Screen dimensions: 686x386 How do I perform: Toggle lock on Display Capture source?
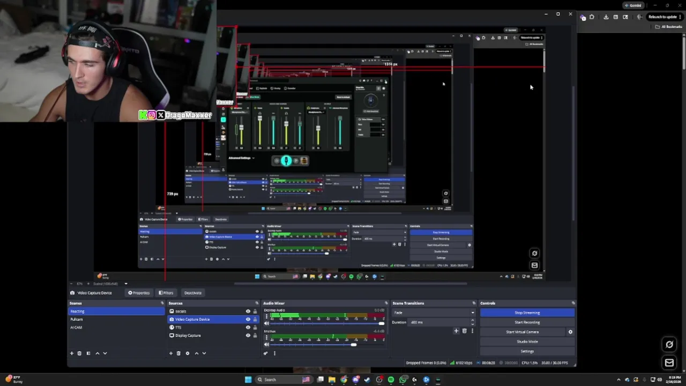[x=255, y=336]
